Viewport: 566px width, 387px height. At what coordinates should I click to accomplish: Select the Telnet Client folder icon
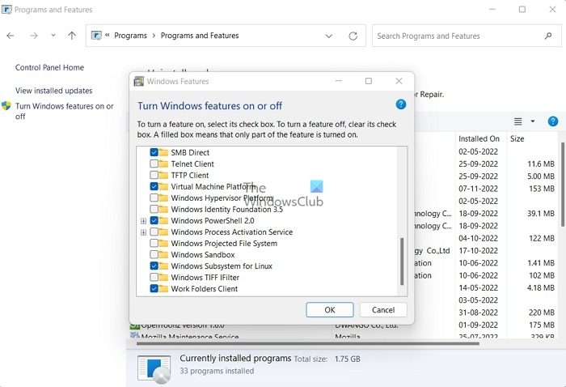(x=163, y=164)
